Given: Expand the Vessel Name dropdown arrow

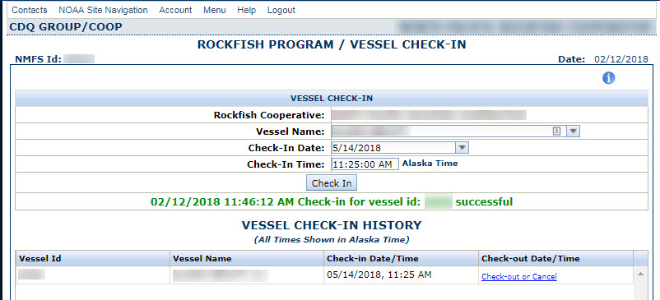Looking at the screenshot, I should click(x=573, y=132).
